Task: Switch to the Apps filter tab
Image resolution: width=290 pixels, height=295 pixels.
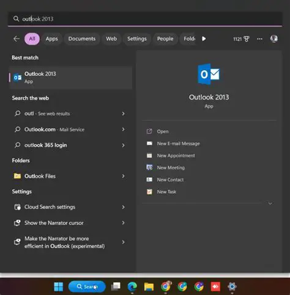Action: coord(52,38)
